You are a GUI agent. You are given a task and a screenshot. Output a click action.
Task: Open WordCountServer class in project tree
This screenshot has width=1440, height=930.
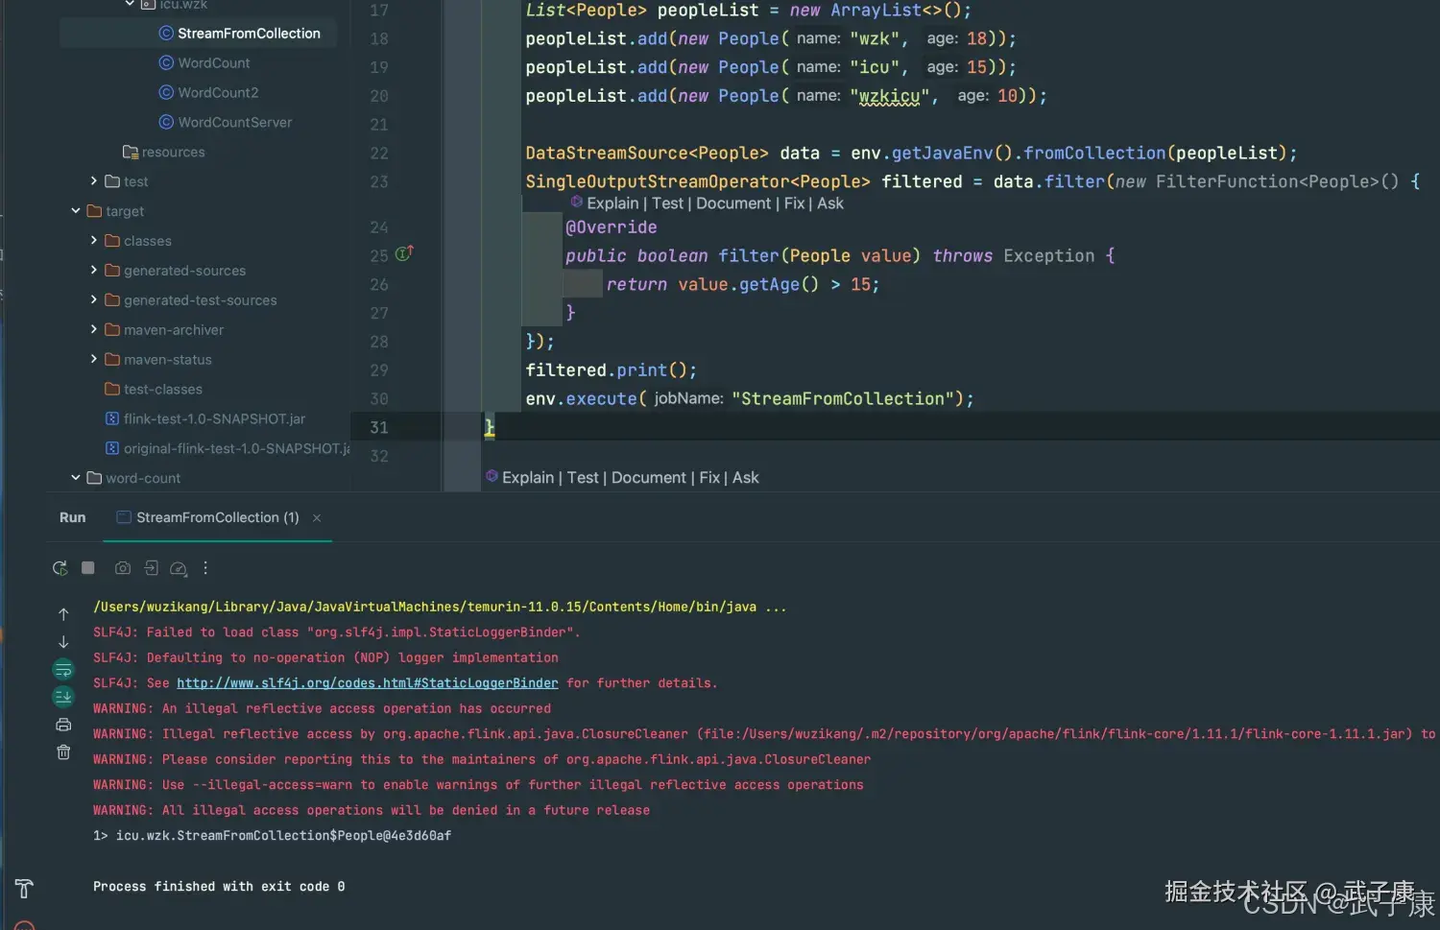click(234, 123)
